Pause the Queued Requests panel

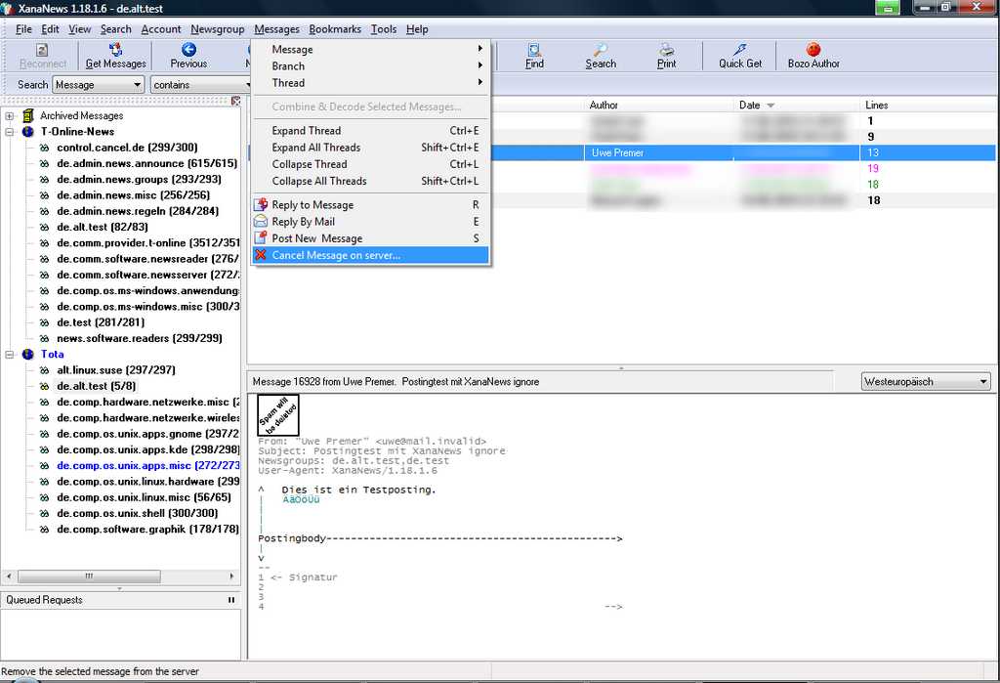pyautogui.click(x=231, y=600)
